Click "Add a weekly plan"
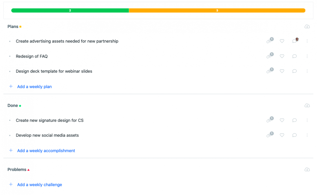The height and width of the screenshot is (195, 317). 34,86
